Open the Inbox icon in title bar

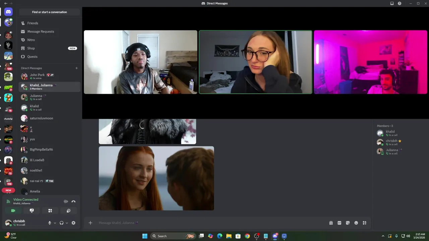[392, 3]
